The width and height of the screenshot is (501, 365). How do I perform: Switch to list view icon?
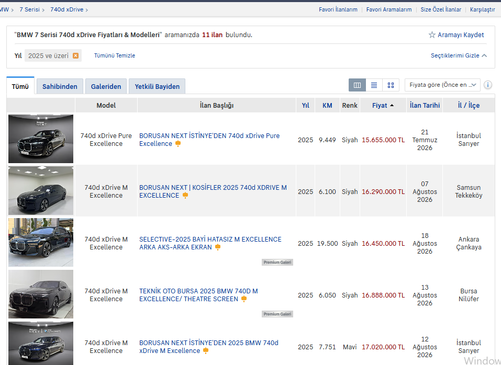pos(374,85)
